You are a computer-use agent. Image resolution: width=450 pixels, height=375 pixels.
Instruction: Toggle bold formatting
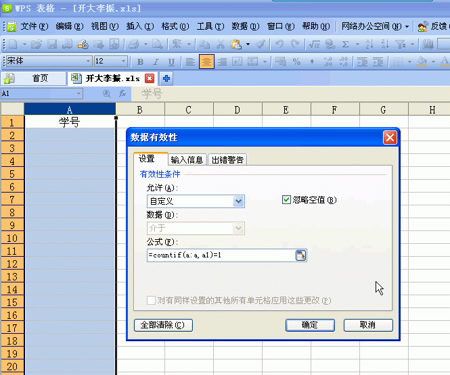pos(140,61)
